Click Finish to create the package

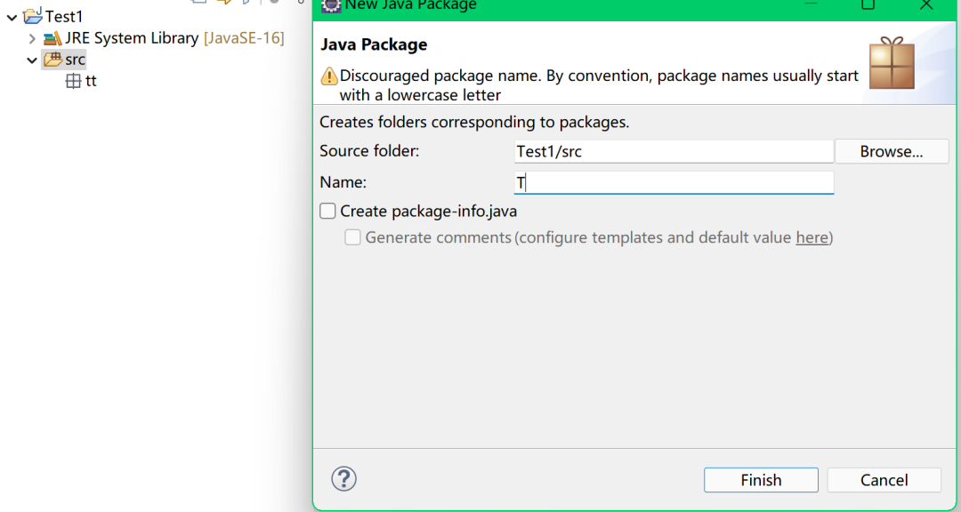(x=761, y=480)
